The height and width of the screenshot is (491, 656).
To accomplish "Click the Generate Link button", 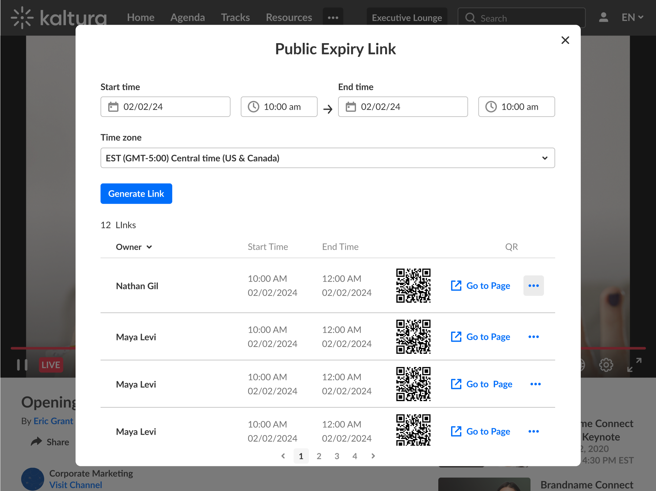I will pyautogui.click(x=136, y=194).
